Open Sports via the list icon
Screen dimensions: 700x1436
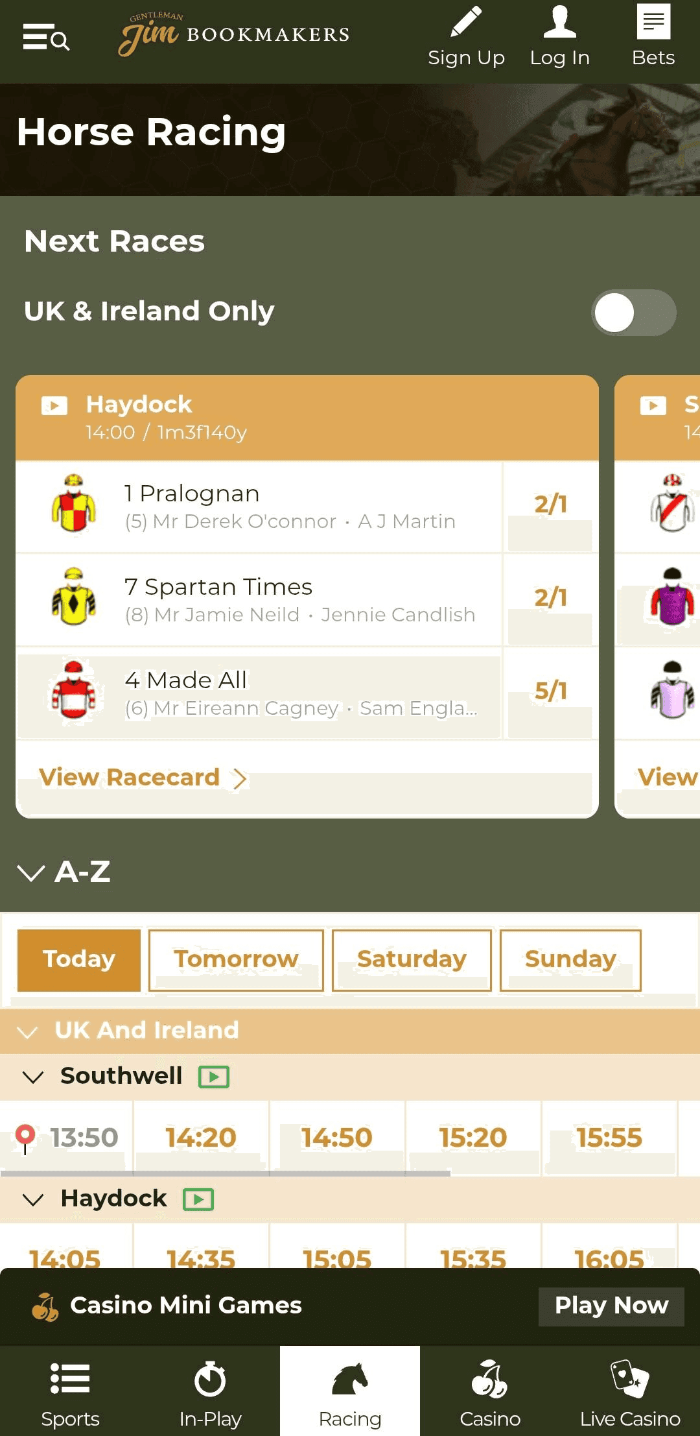coord(70,1379)
